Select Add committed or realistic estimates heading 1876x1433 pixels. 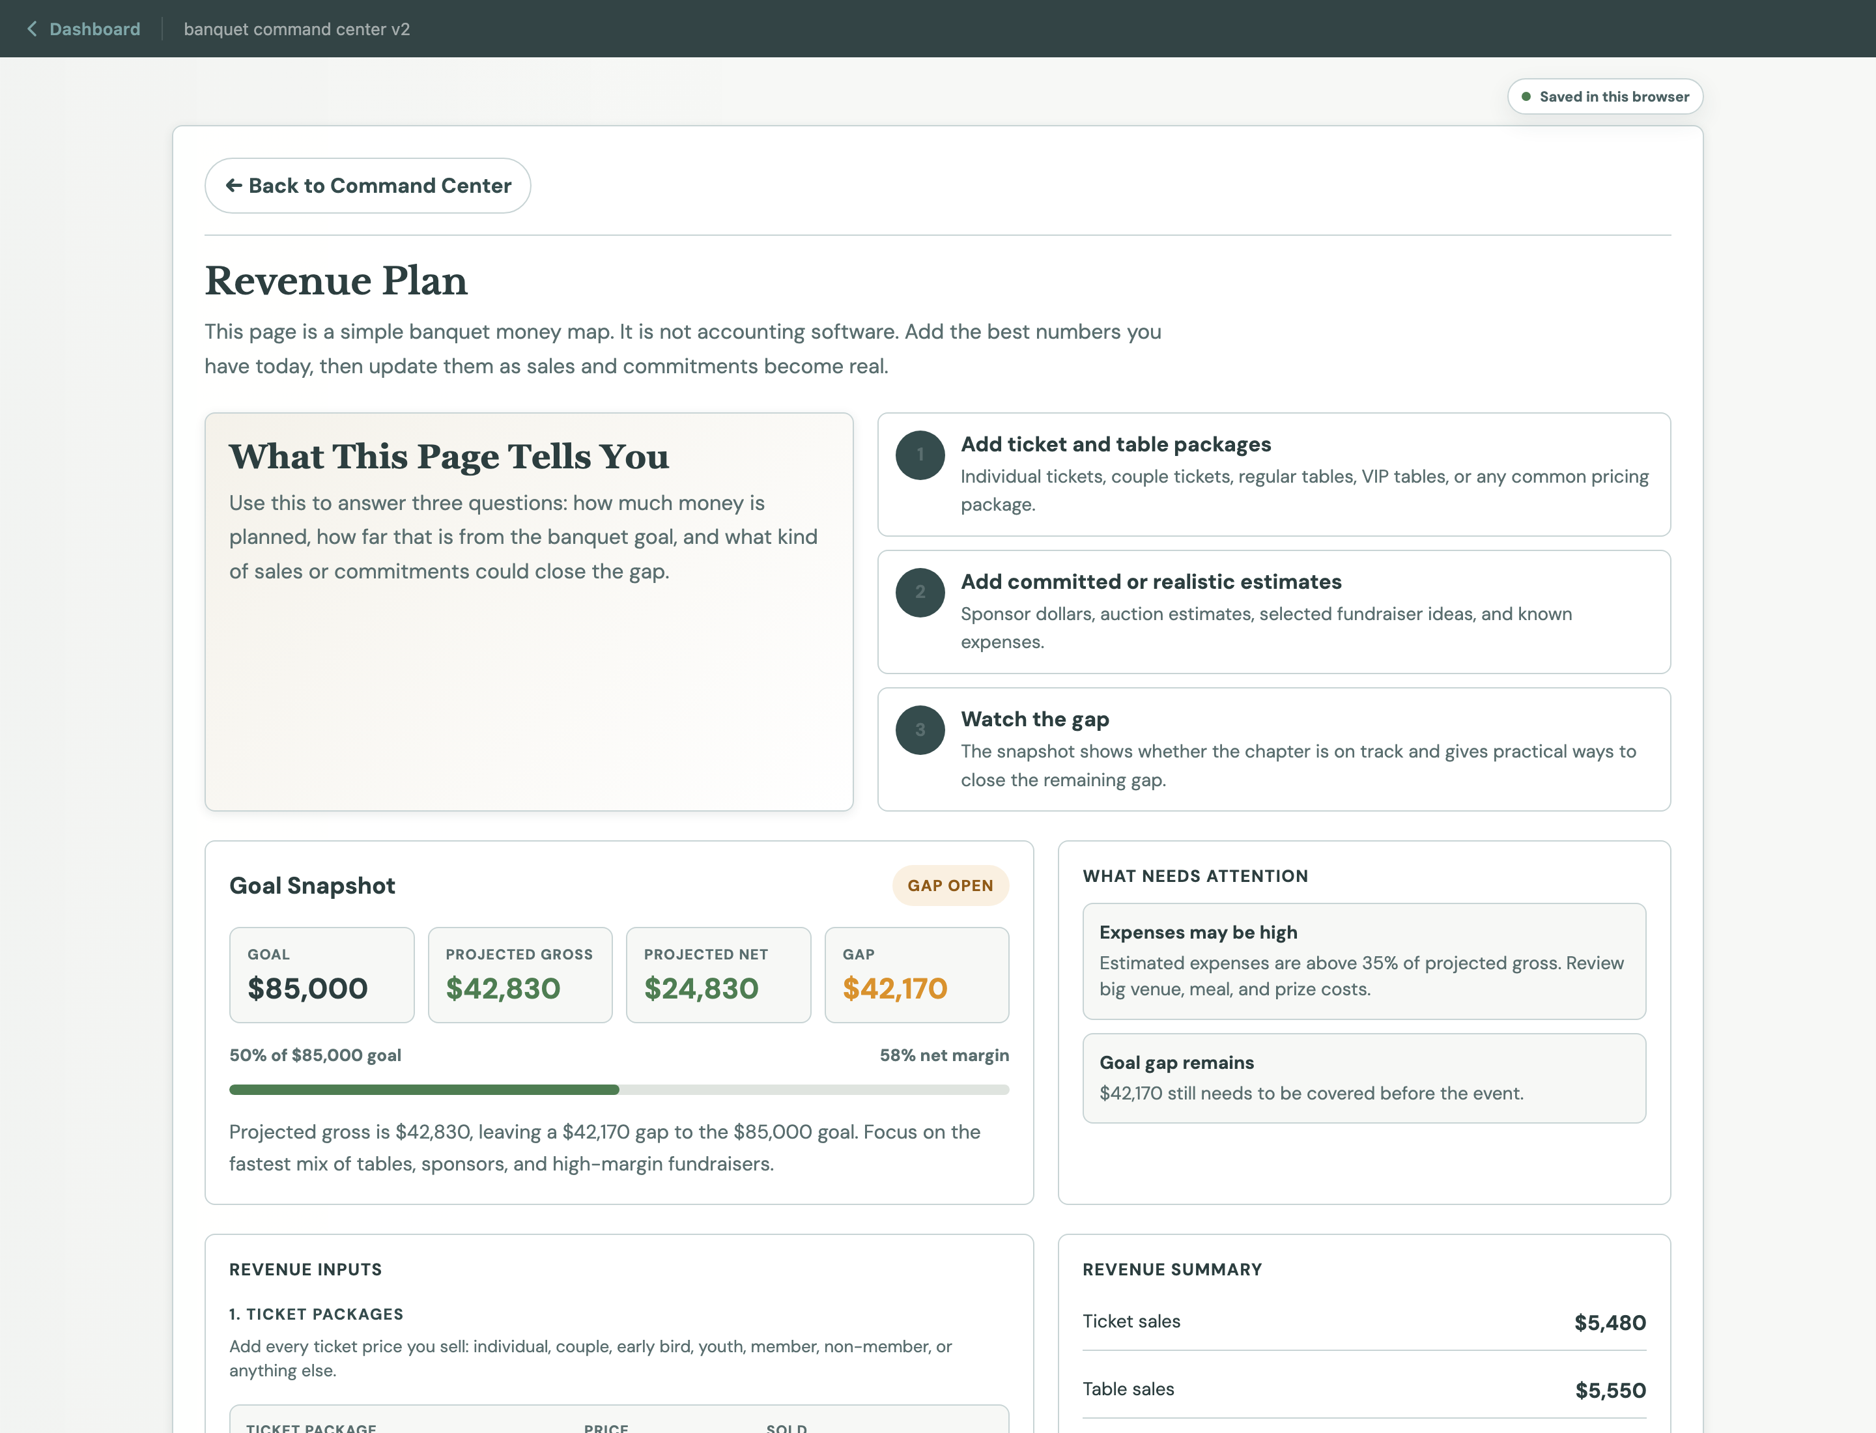(x=1151, y=582)
